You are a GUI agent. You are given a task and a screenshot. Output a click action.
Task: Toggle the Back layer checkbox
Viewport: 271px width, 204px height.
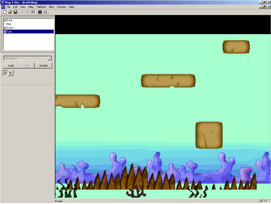(x=5, y=20)
